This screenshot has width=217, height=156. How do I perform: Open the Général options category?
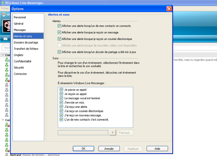click(28, 23)
